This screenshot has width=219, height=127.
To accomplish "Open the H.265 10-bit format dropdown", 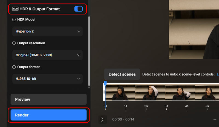I will point(47,79).
